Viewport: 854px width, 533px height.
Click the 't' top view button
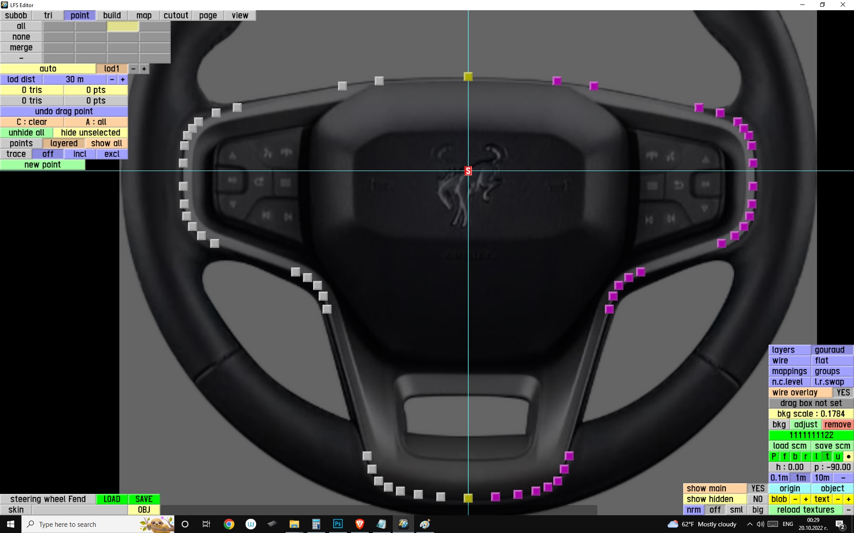[x=827, y=457]
